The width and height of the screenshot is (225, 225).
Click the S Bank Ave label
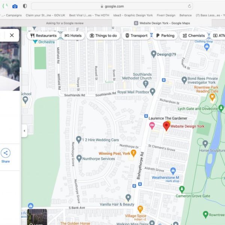[x=77, y=208]
